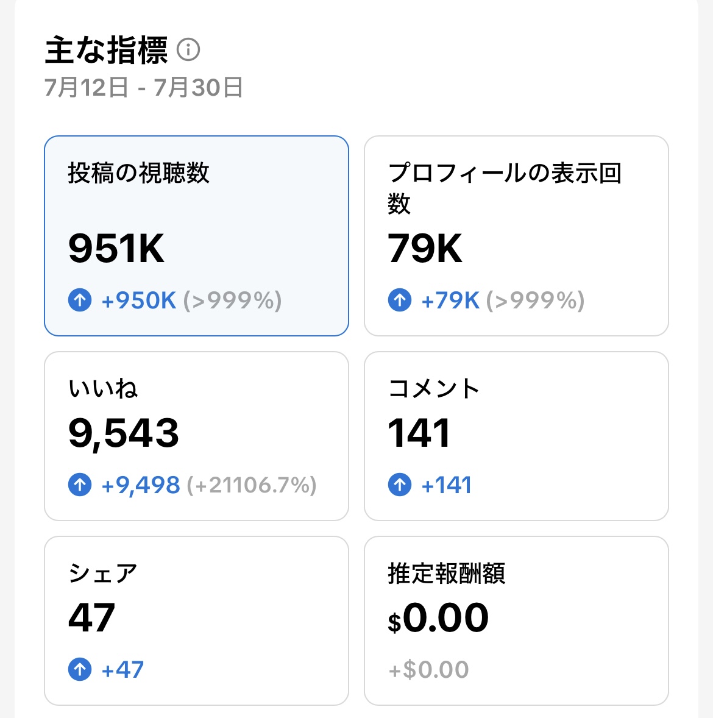Click the $0.00 estimated rewards amount

(438, 617)
